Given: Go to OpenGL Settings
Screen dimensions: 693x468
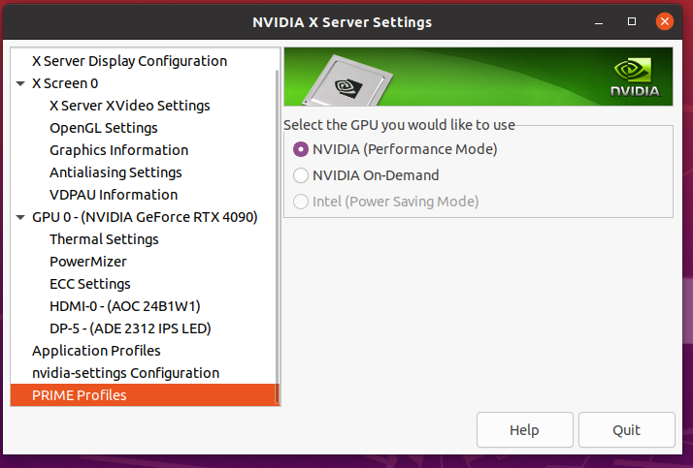Looking at the screenshot, I should pos(104,128).
